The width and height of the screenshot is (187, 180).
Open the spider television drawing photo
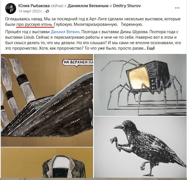[140, 85]
